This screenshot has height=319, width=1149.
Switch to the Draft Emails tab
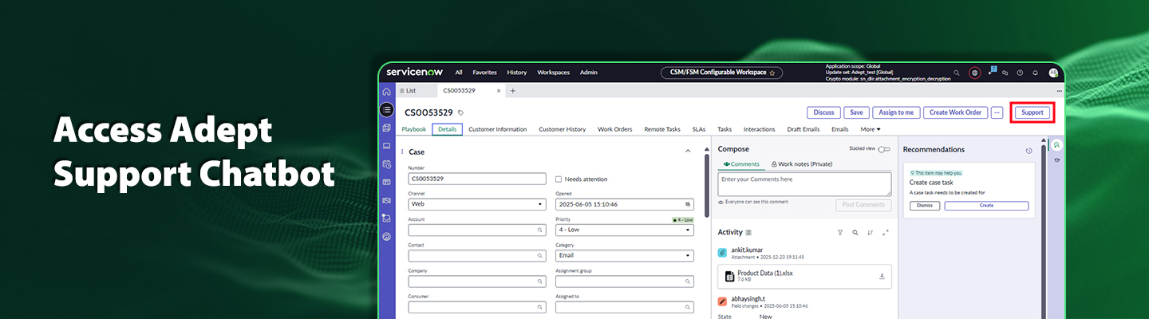(804, 129)
